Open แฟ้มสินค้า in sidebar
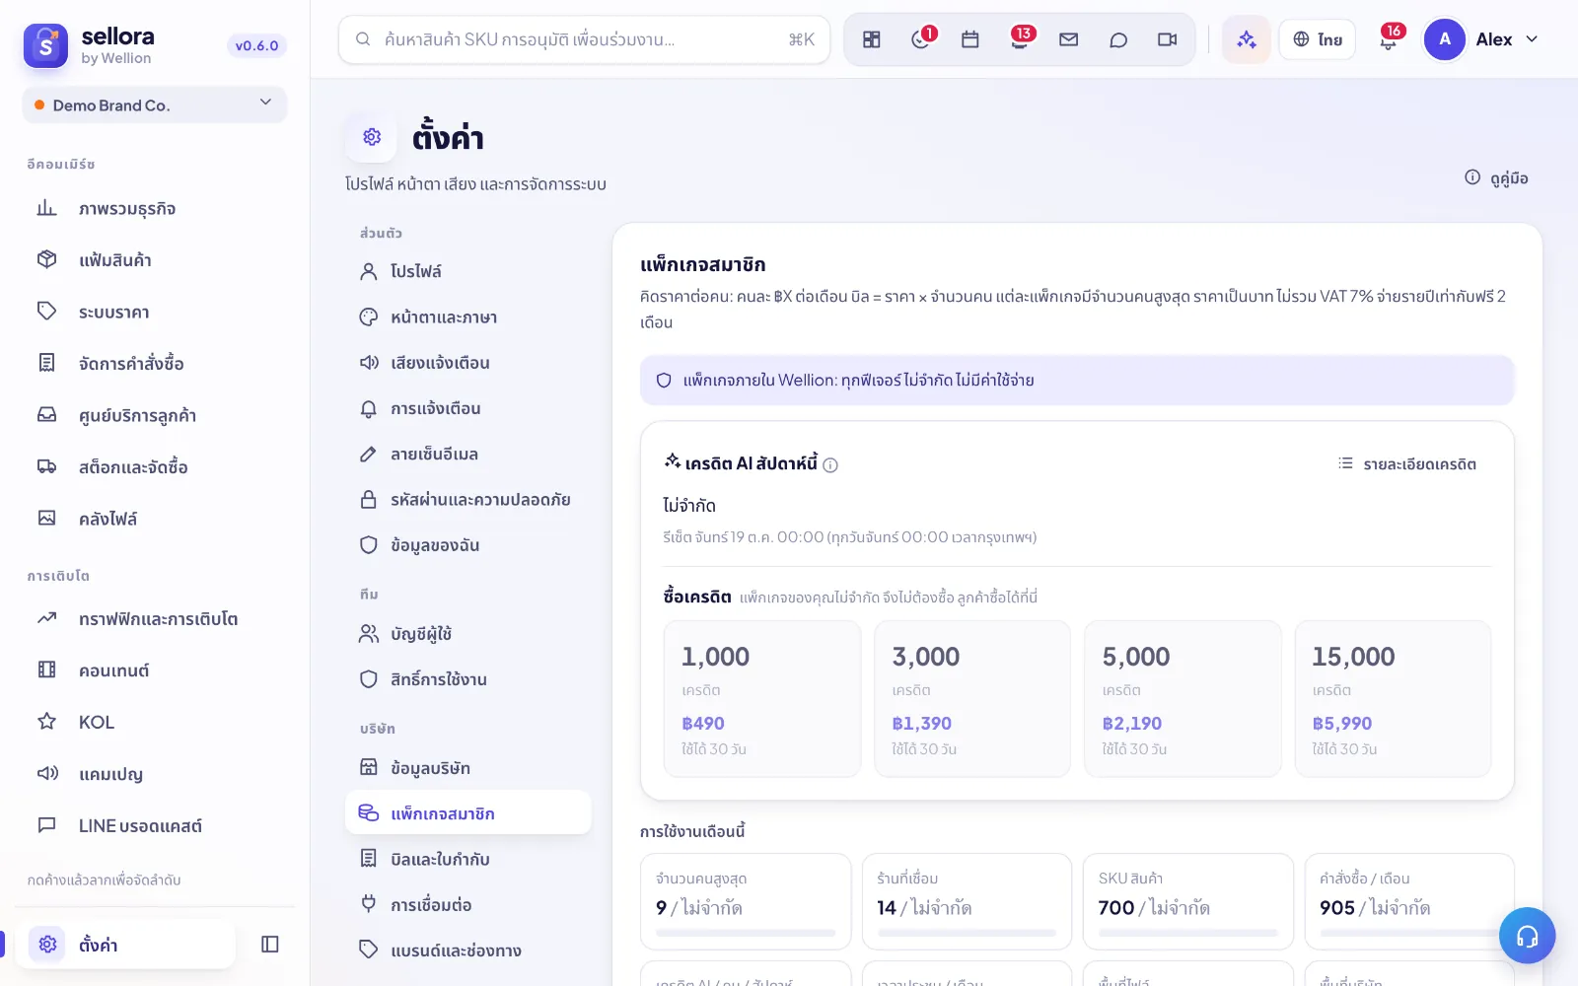This screenshot has width=1578, height=986. click(155, 260)
